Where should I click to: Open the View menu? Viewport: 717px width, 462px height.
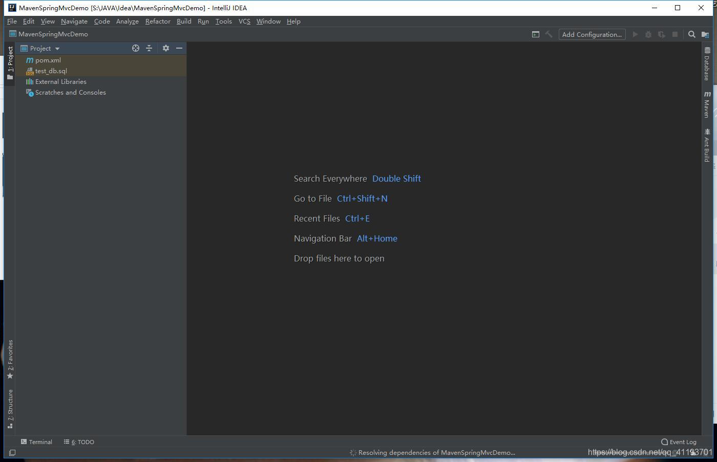[48, 21]
